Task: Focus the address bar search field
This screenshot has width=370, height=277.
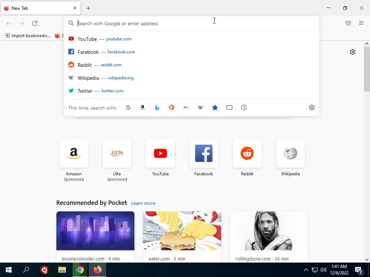Action: [191, 23]
